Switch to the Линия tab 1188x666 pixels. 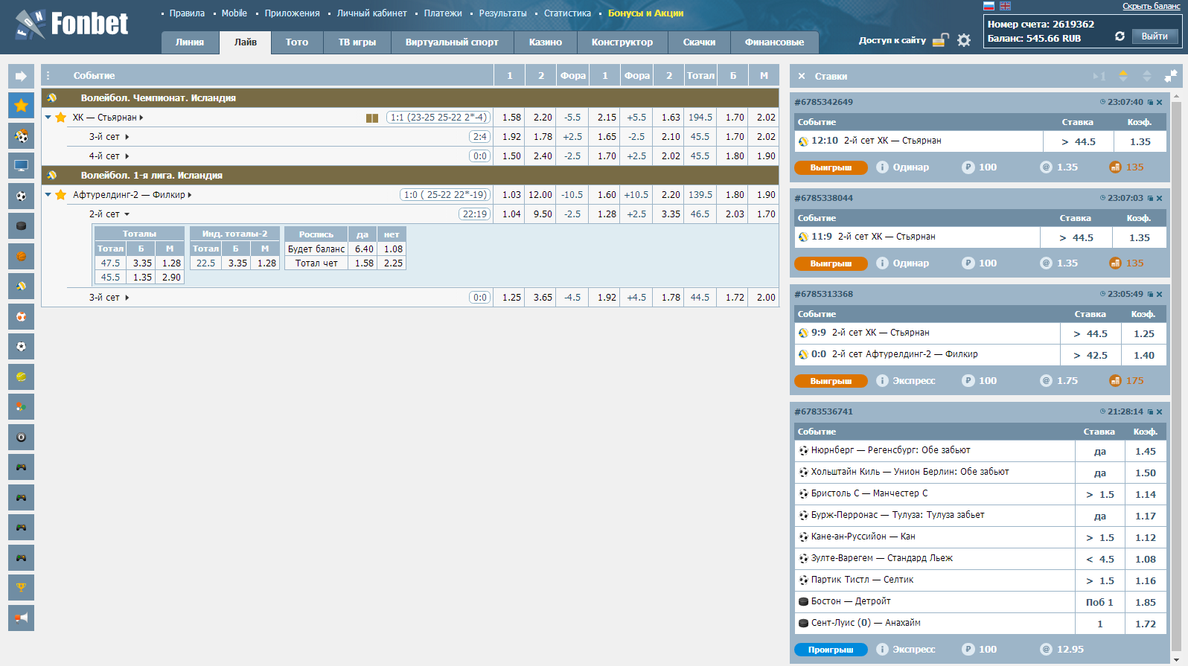[190, 42]
